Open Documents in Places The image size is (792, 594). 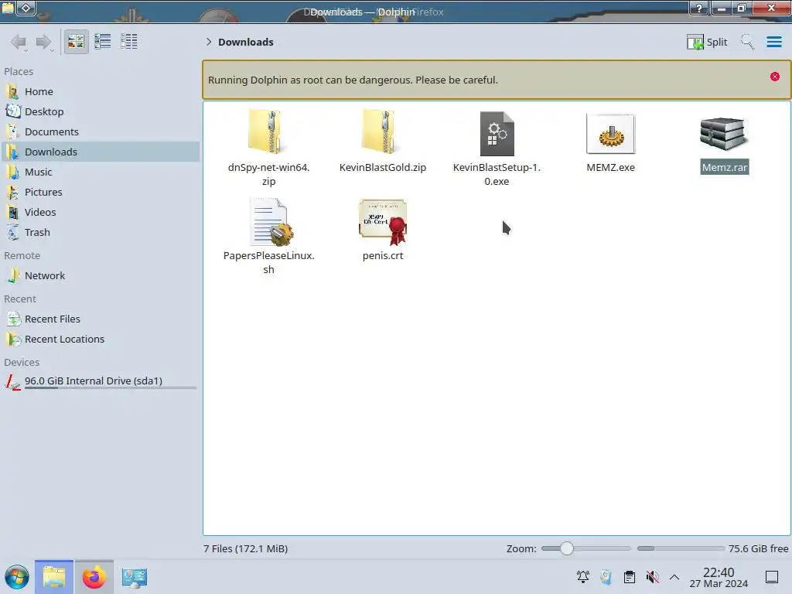[100, 131]
